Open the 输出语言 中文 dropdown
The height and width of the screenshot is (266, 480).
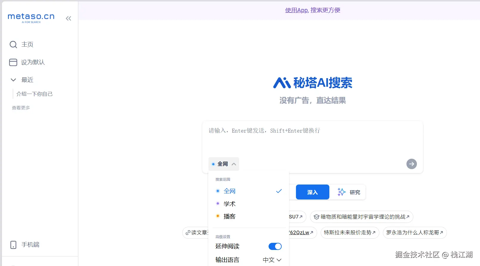[x=272, y=260]
